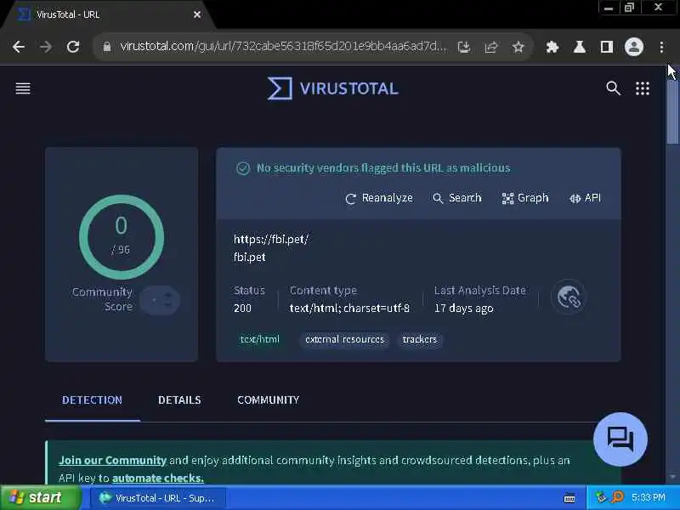Go forward in the browser
The height and width of the screenshot is (510, 680).
click(x=46, y=47)
